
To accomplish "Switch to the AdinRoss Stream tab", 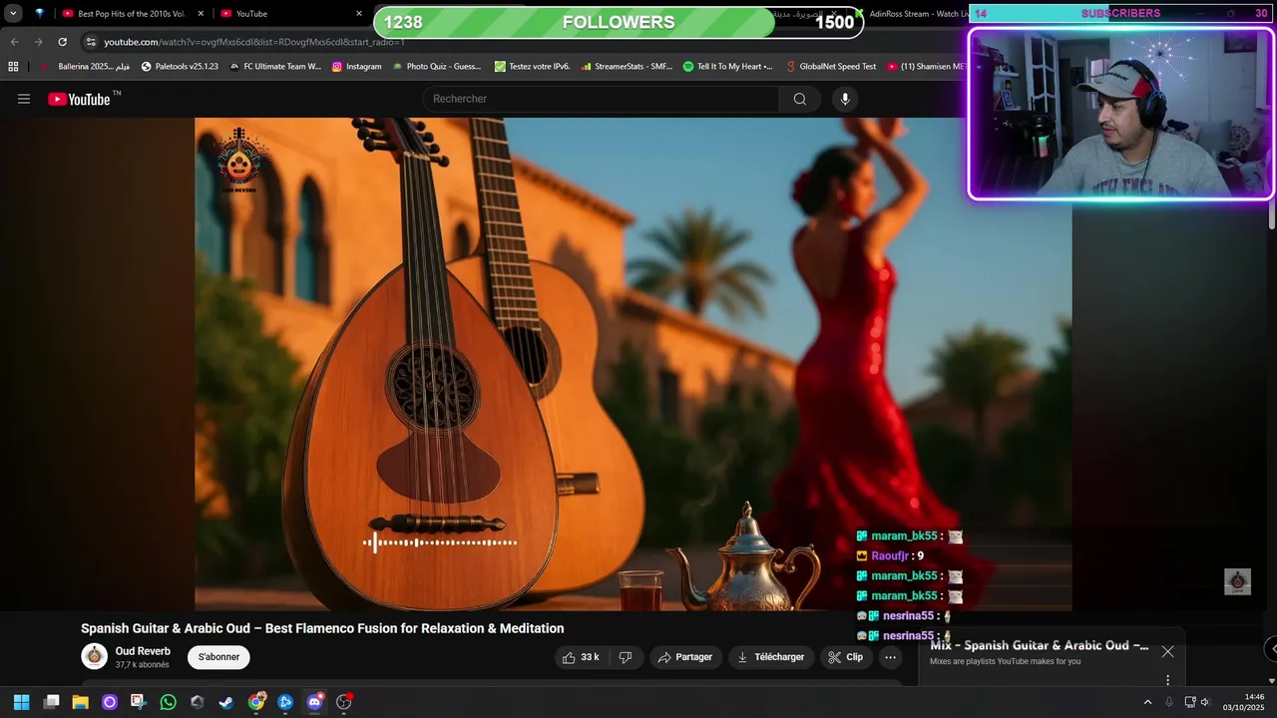I will point(913,14).
